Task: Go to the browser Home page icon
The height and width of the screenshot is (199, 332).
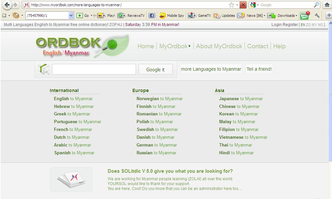Action: click(x=327, y=5)
